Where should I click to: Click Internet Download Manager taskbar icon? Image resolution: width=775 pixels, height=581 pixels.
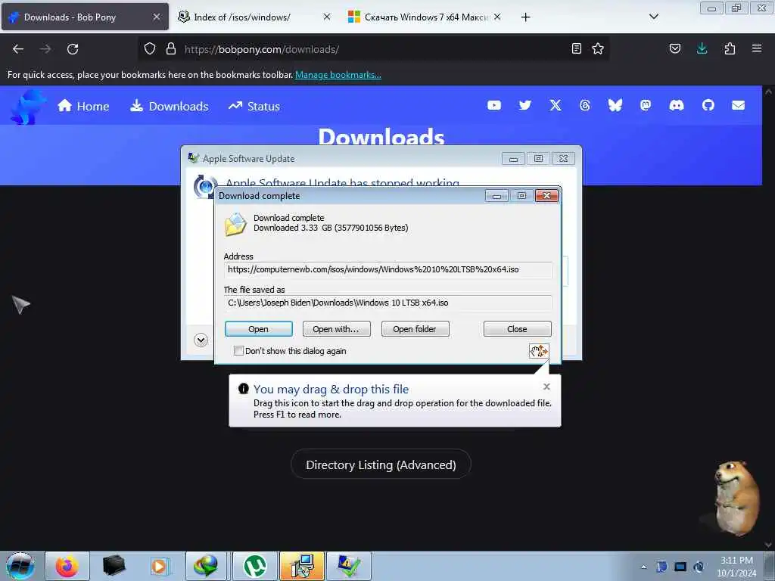pyautogui.click(x=206, y=566)
